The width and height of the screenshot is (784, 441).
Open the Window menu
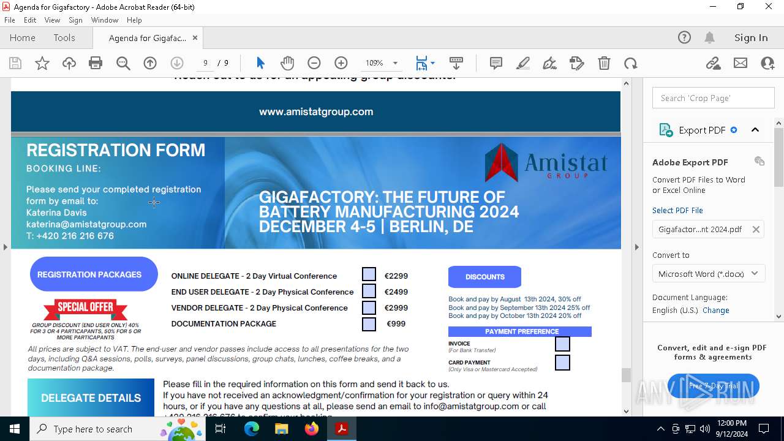[105, 20]
